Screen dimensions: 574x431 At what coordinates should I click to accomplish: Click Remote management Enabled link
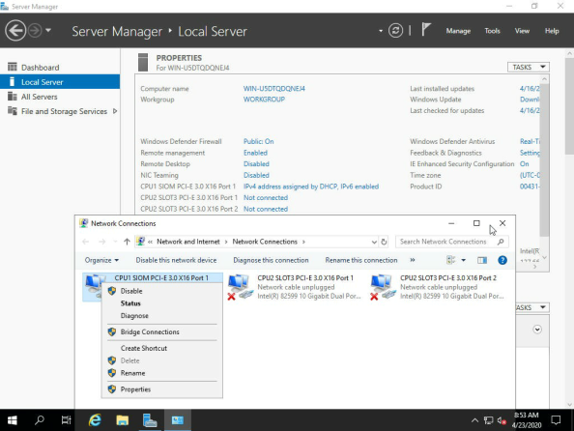255,153
